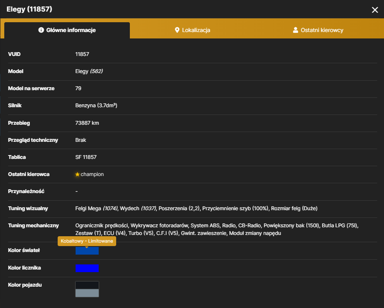Click the Przegląd techniczny value Brak
This screenshot has width=384, height=308.
coord(81,140)
